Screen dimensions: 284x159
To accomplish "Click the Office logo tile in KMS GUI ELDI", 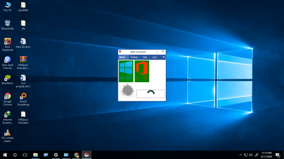I will tap(142, 71).
